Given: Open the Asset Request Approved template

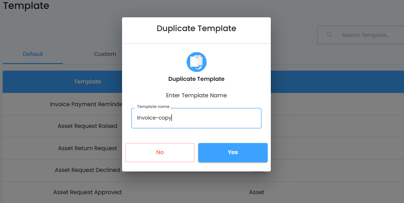Looking at the screenshot, I should click(87, 192).
